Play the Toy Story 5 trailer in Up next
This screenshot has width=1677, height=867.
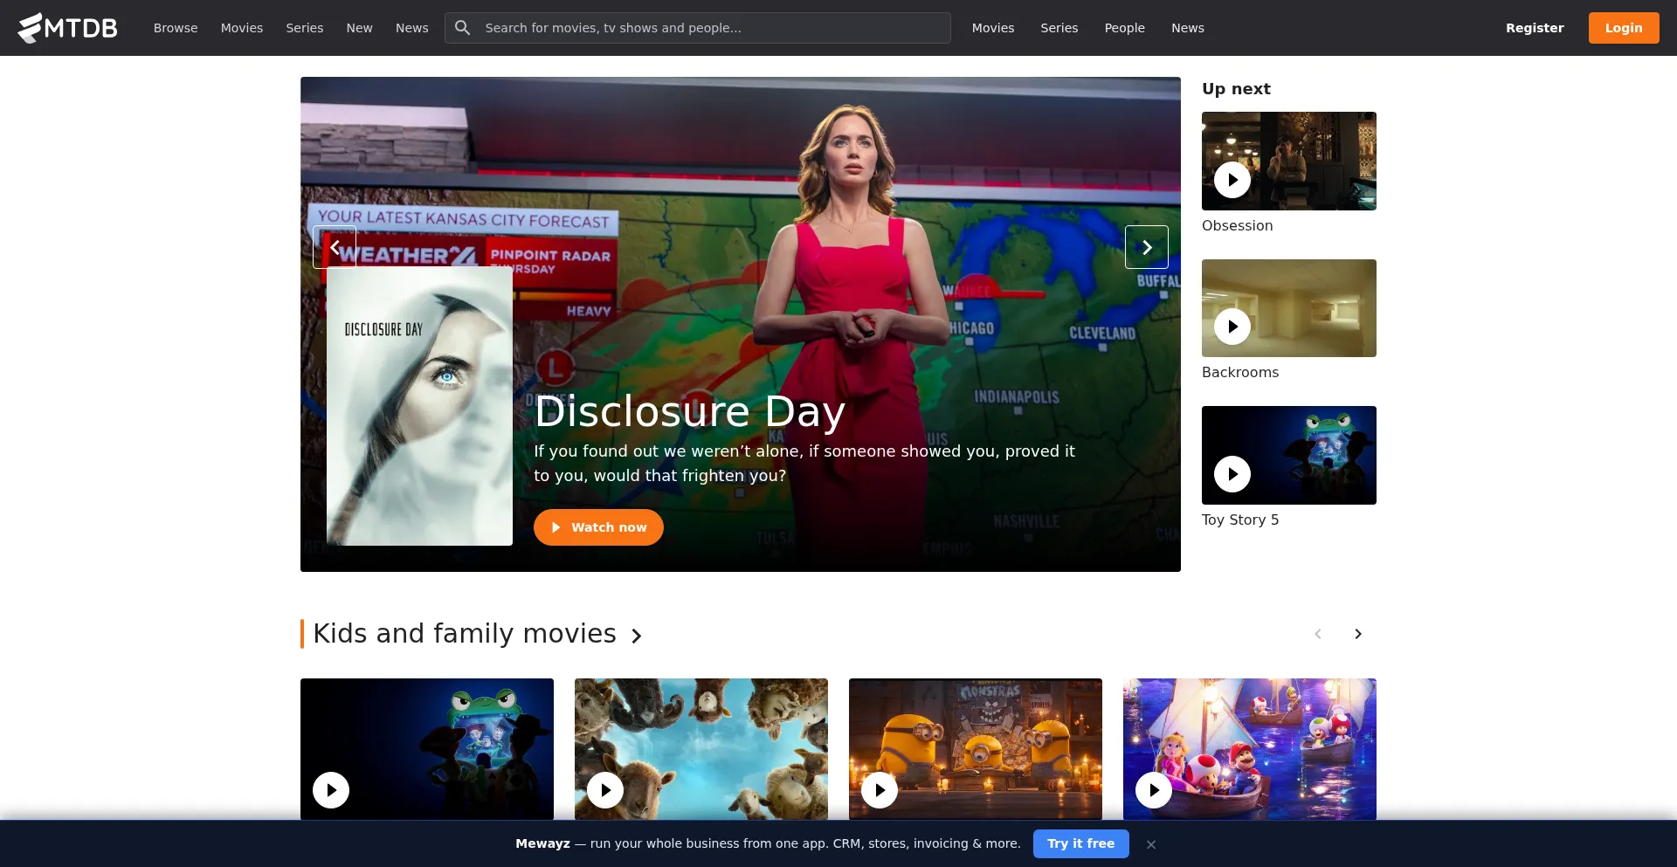pos(1232,474)
